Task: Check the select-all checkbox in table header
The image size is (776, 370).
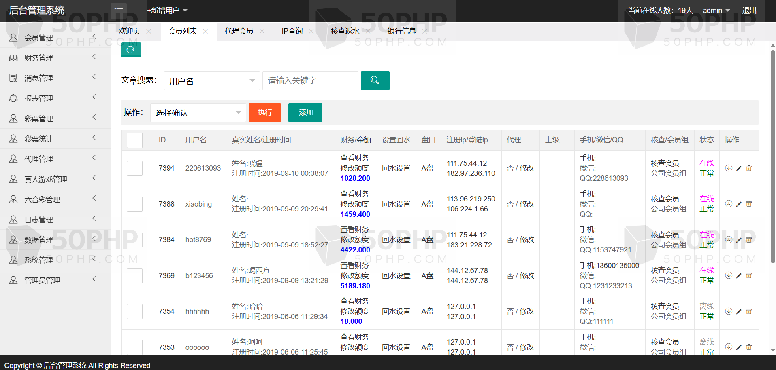Action: pyautogui.click(x=134, y=140)
